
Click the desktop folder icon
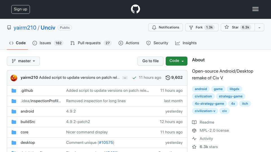(14, 143)
